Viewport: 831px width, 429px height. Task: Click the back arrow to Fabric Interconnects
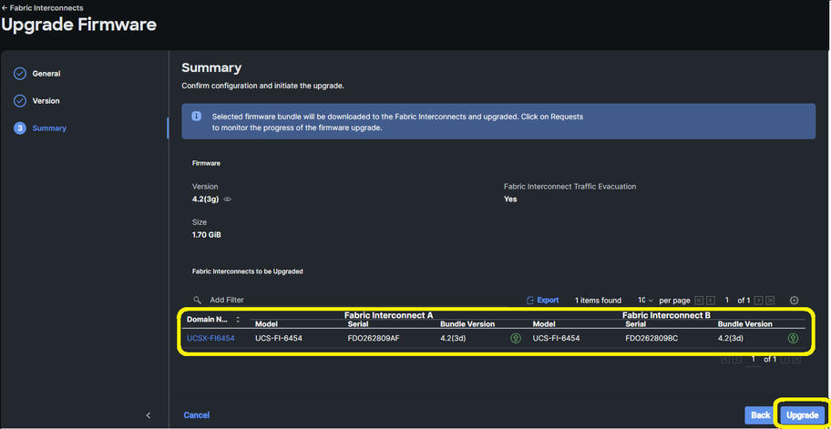pyautogui.click(x=5, y=8)
